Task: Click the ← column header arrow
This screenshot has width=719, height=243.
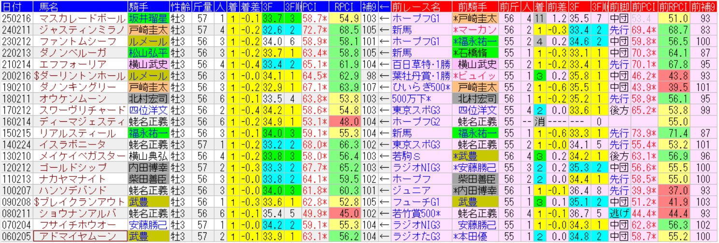Action: point(385,6)
